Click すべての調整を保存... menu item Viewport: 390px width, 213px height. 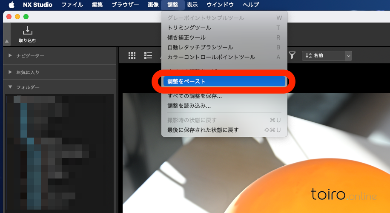[195, 96]
